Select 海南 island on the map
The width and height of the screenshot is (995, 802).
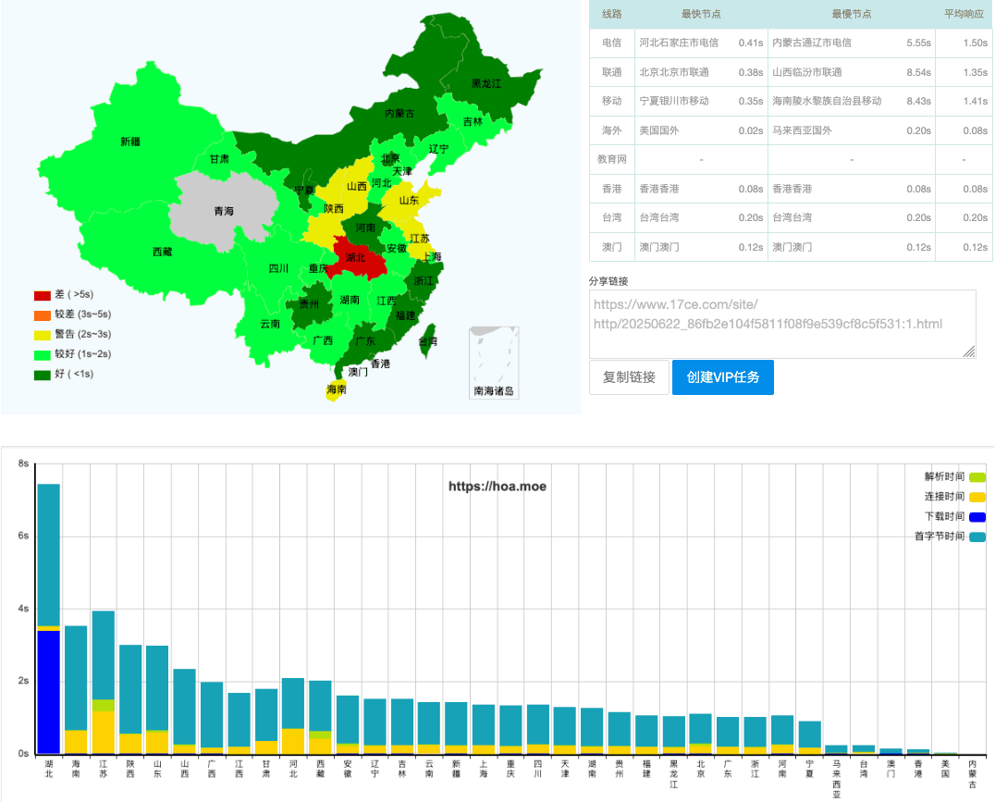click(337, 389)
